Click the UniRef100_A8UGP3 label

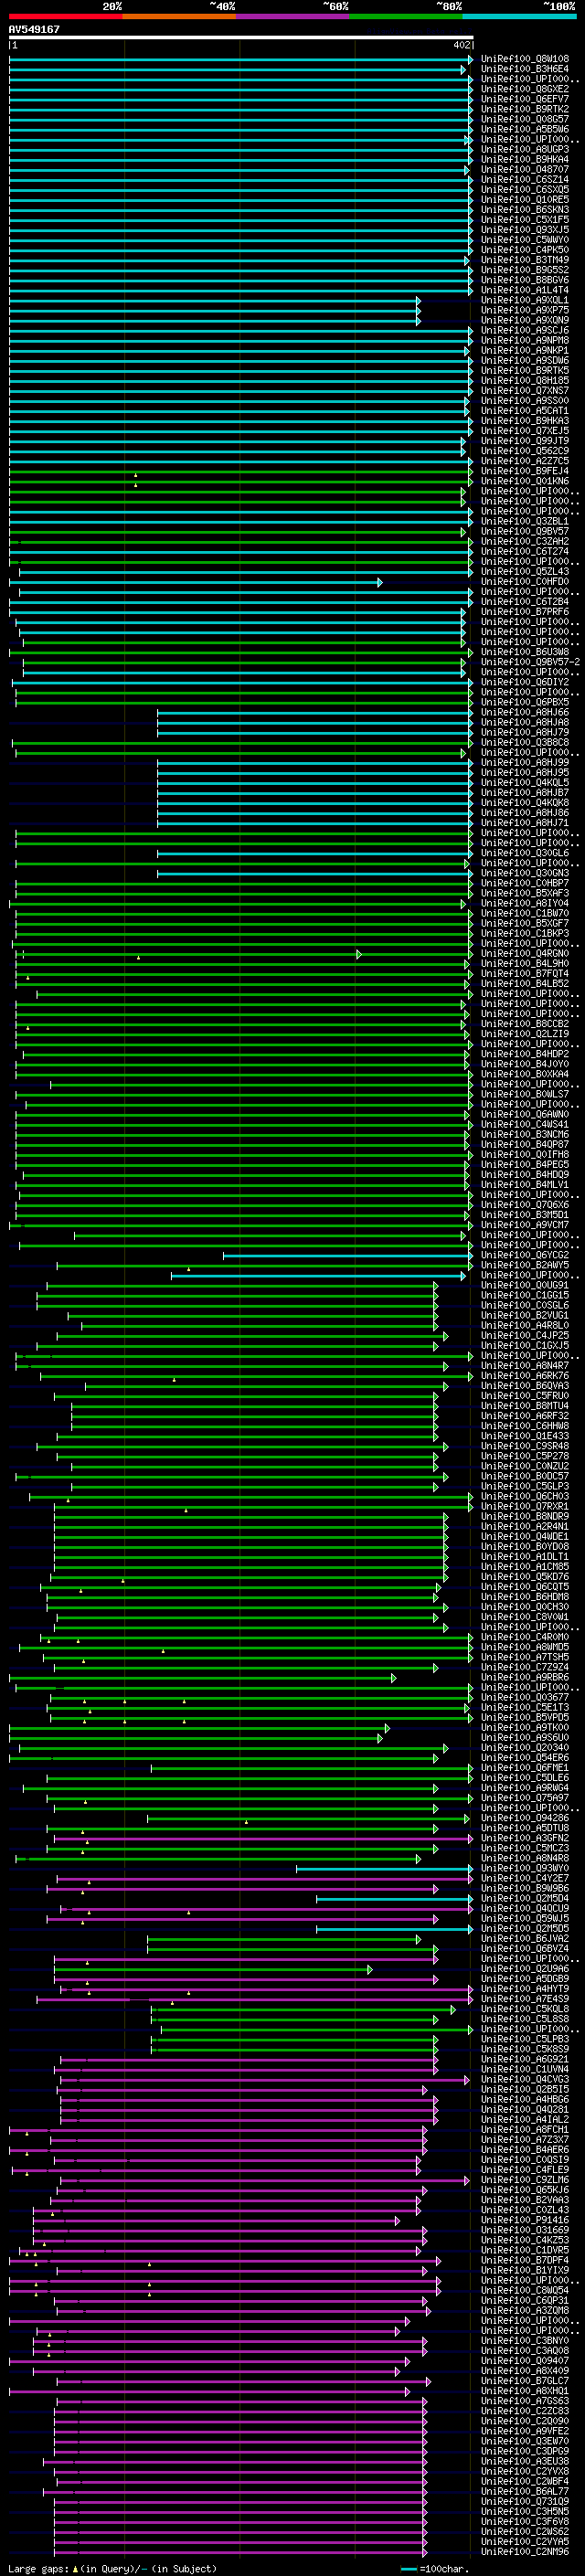(524, 149)
